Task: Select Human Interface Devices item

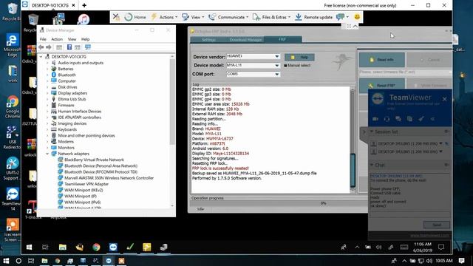Action: pyautogui.click(x=80, y=112)
